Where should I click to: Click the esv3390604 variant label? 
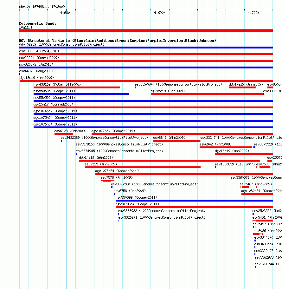point(178,84)
